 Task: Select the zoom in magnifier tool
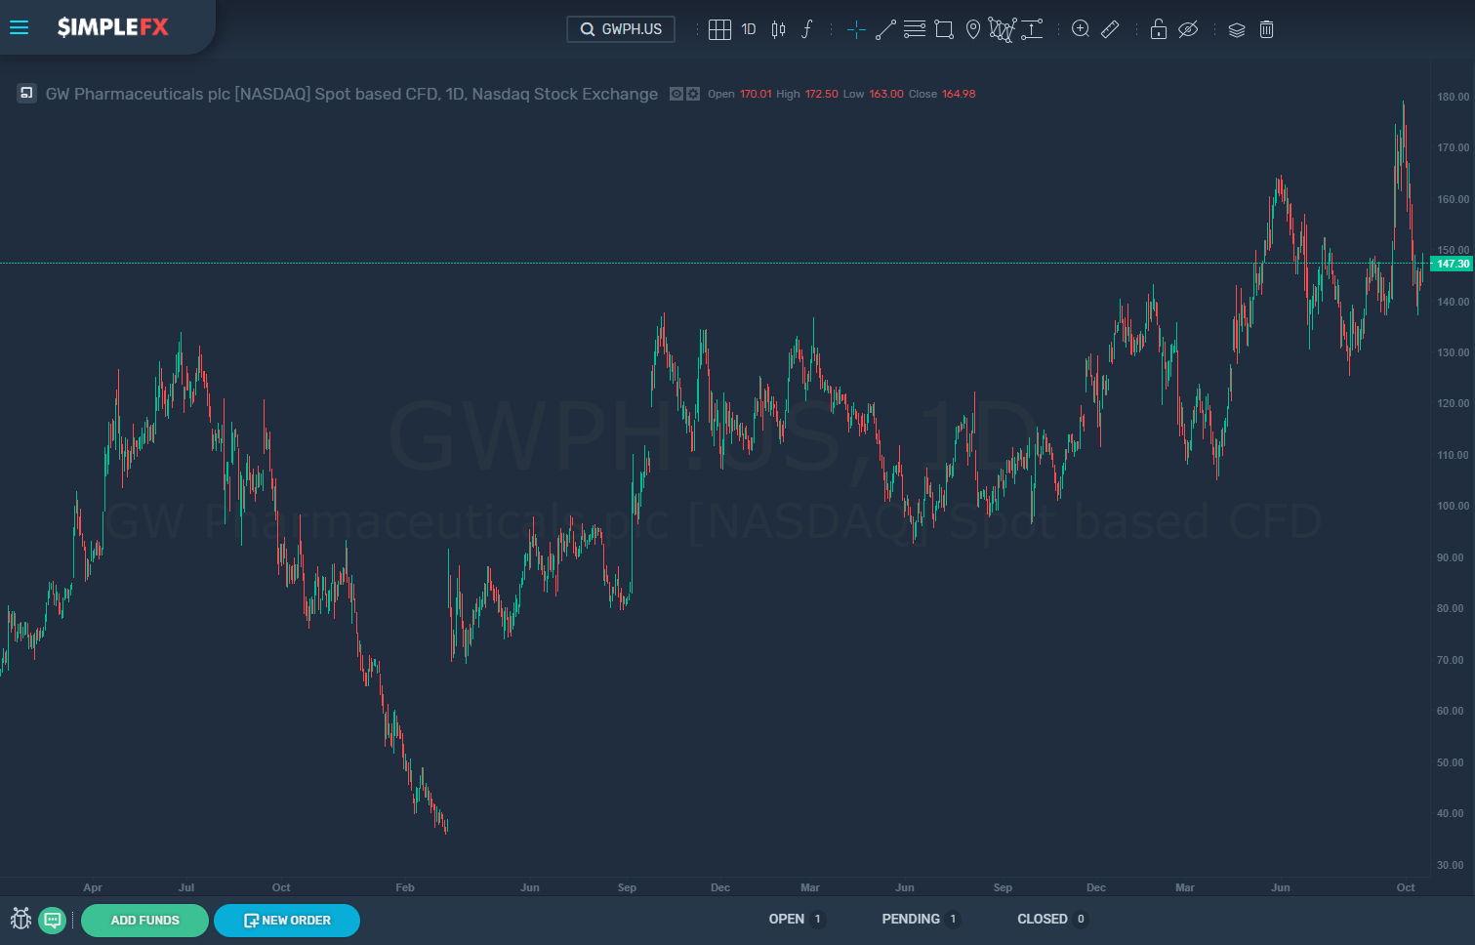pos(1081,29)
